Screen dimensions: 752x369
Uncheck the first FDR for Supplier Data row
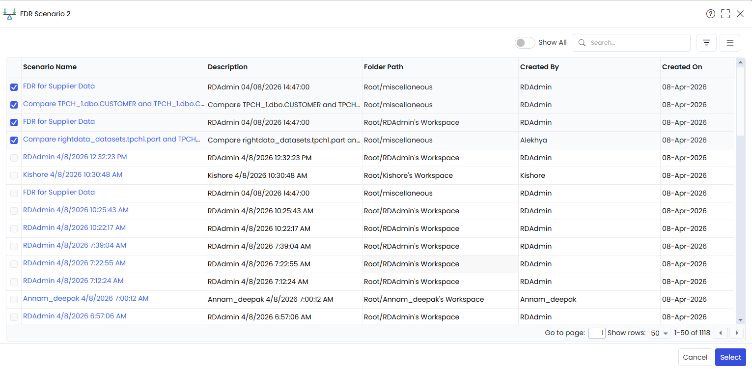tap(14, 87)
